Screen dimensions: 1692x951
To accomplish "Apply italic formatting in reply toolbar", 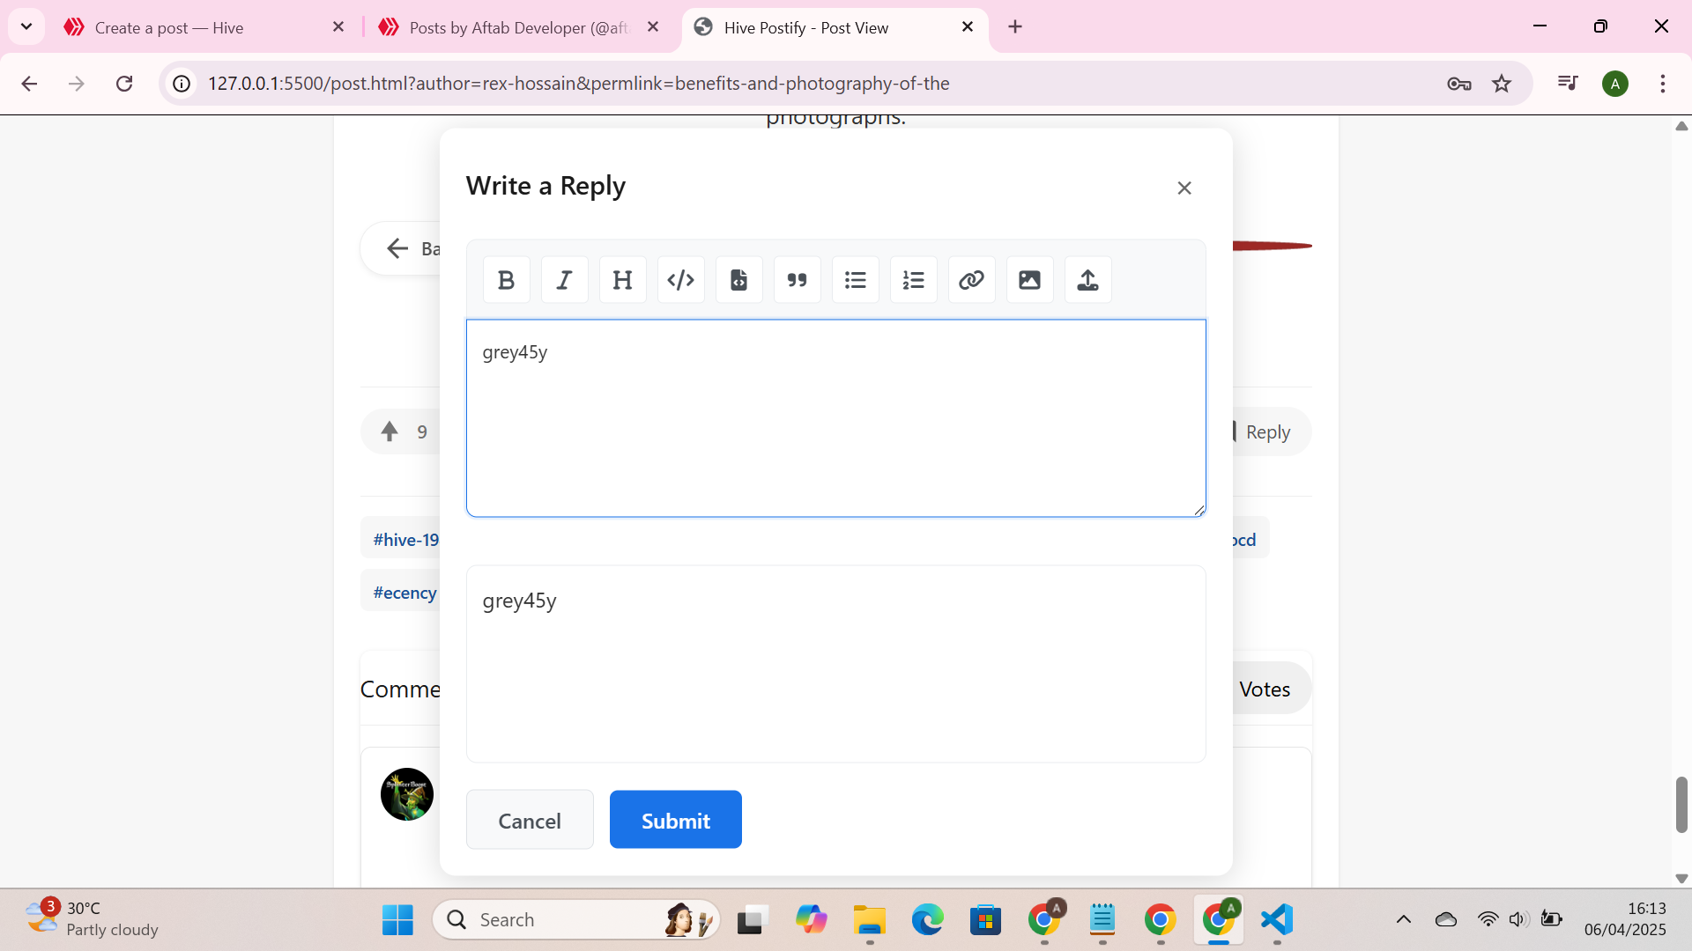I will pos(564,280).
